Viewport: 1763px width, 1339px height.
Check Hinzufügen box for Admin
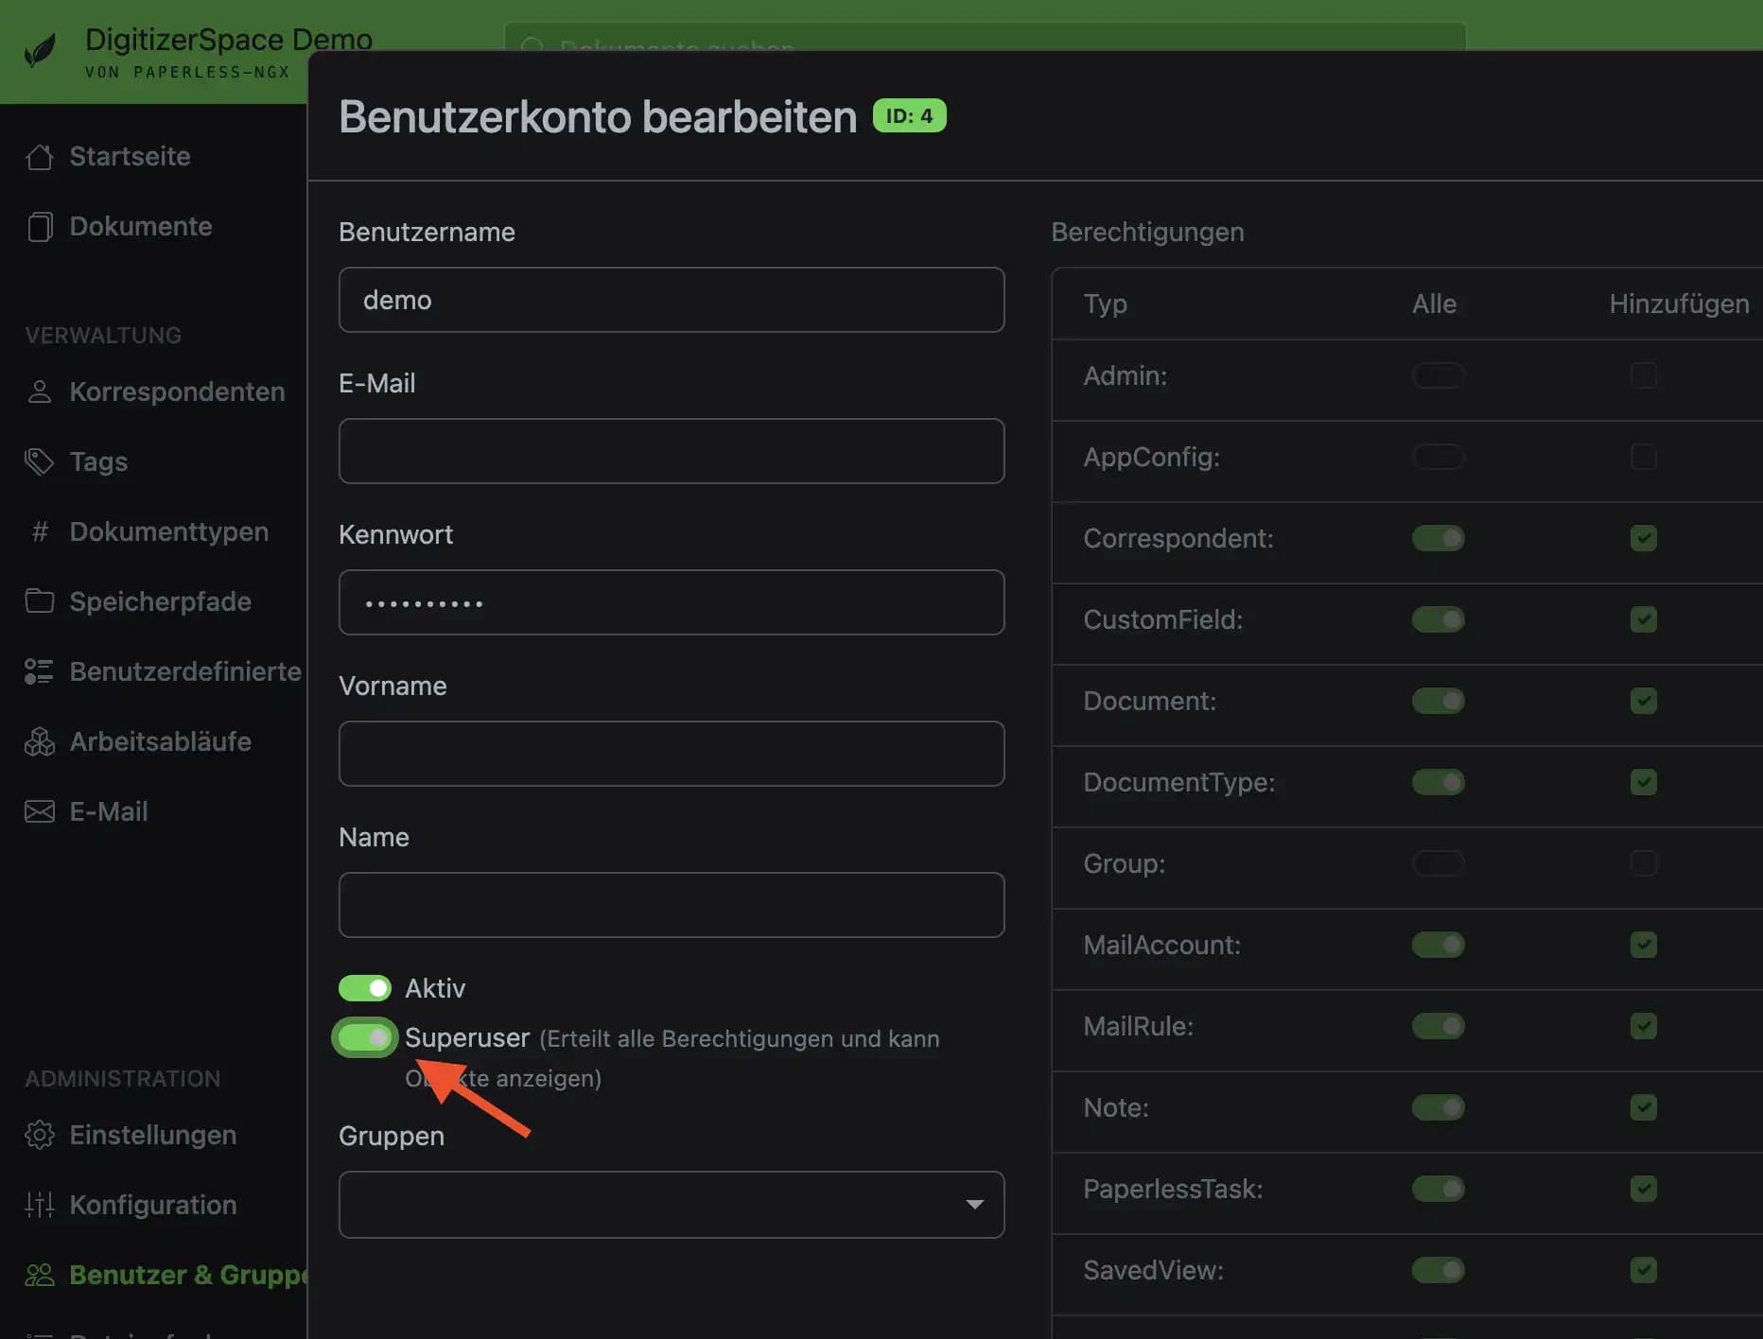pyautogui.click(x=1644, y=375)
